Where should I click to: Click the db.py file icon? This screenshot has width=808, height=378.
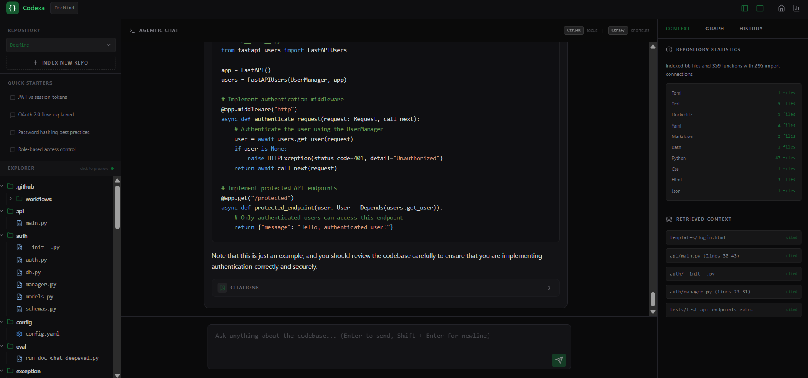click(19, 272)
